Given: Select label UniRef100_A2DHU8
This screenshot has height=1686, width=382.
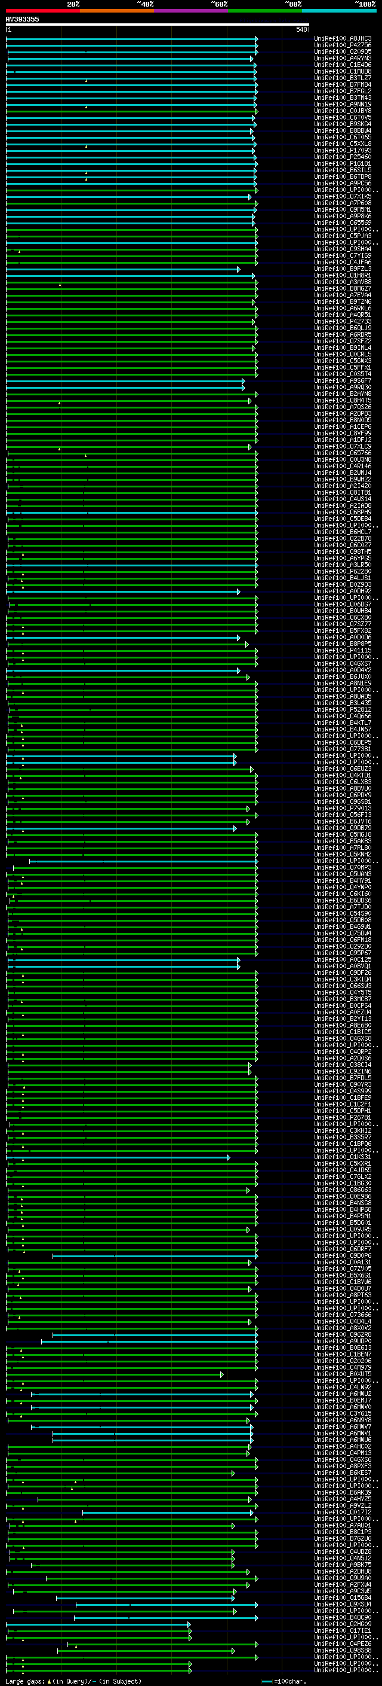Looking at the screenshot, I should tap(343, 1571).
